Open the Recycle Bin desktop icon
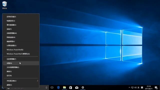This screenshot has height=90, width=160. [x=4, y=5]
